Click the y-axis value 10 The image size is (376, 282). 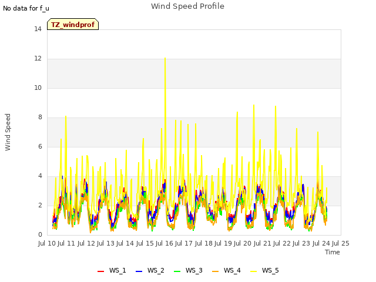point(38,88)
